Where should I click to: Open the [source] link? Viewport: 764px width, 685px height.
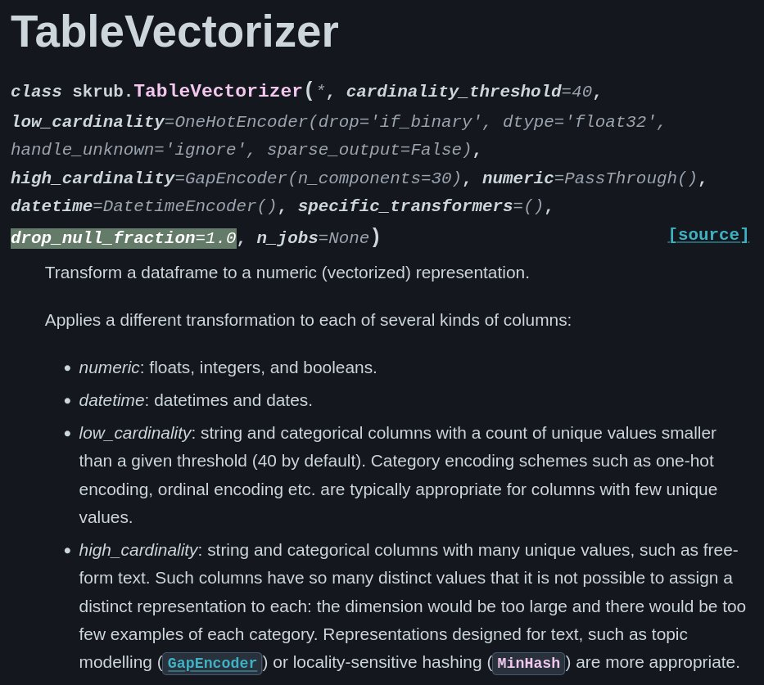click(x=708, y=235)
